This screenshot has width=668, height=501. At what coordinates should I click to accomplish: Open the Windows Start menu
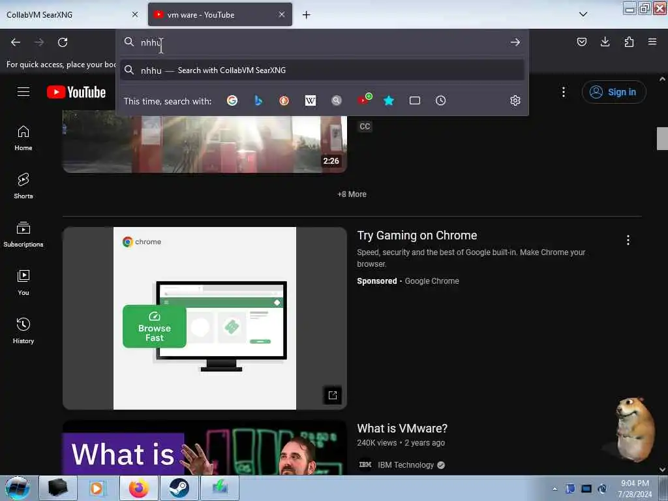tap(17, 488)
